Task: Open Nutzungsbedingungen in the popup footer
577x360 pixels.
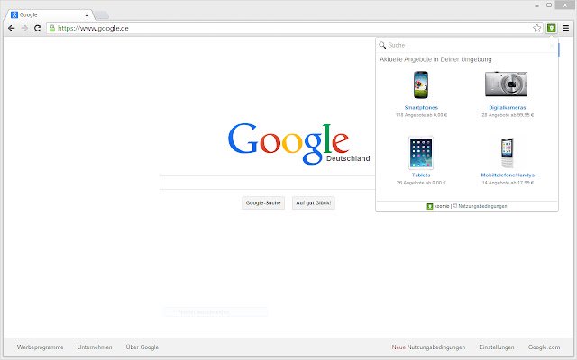Action: pos(482,206)
